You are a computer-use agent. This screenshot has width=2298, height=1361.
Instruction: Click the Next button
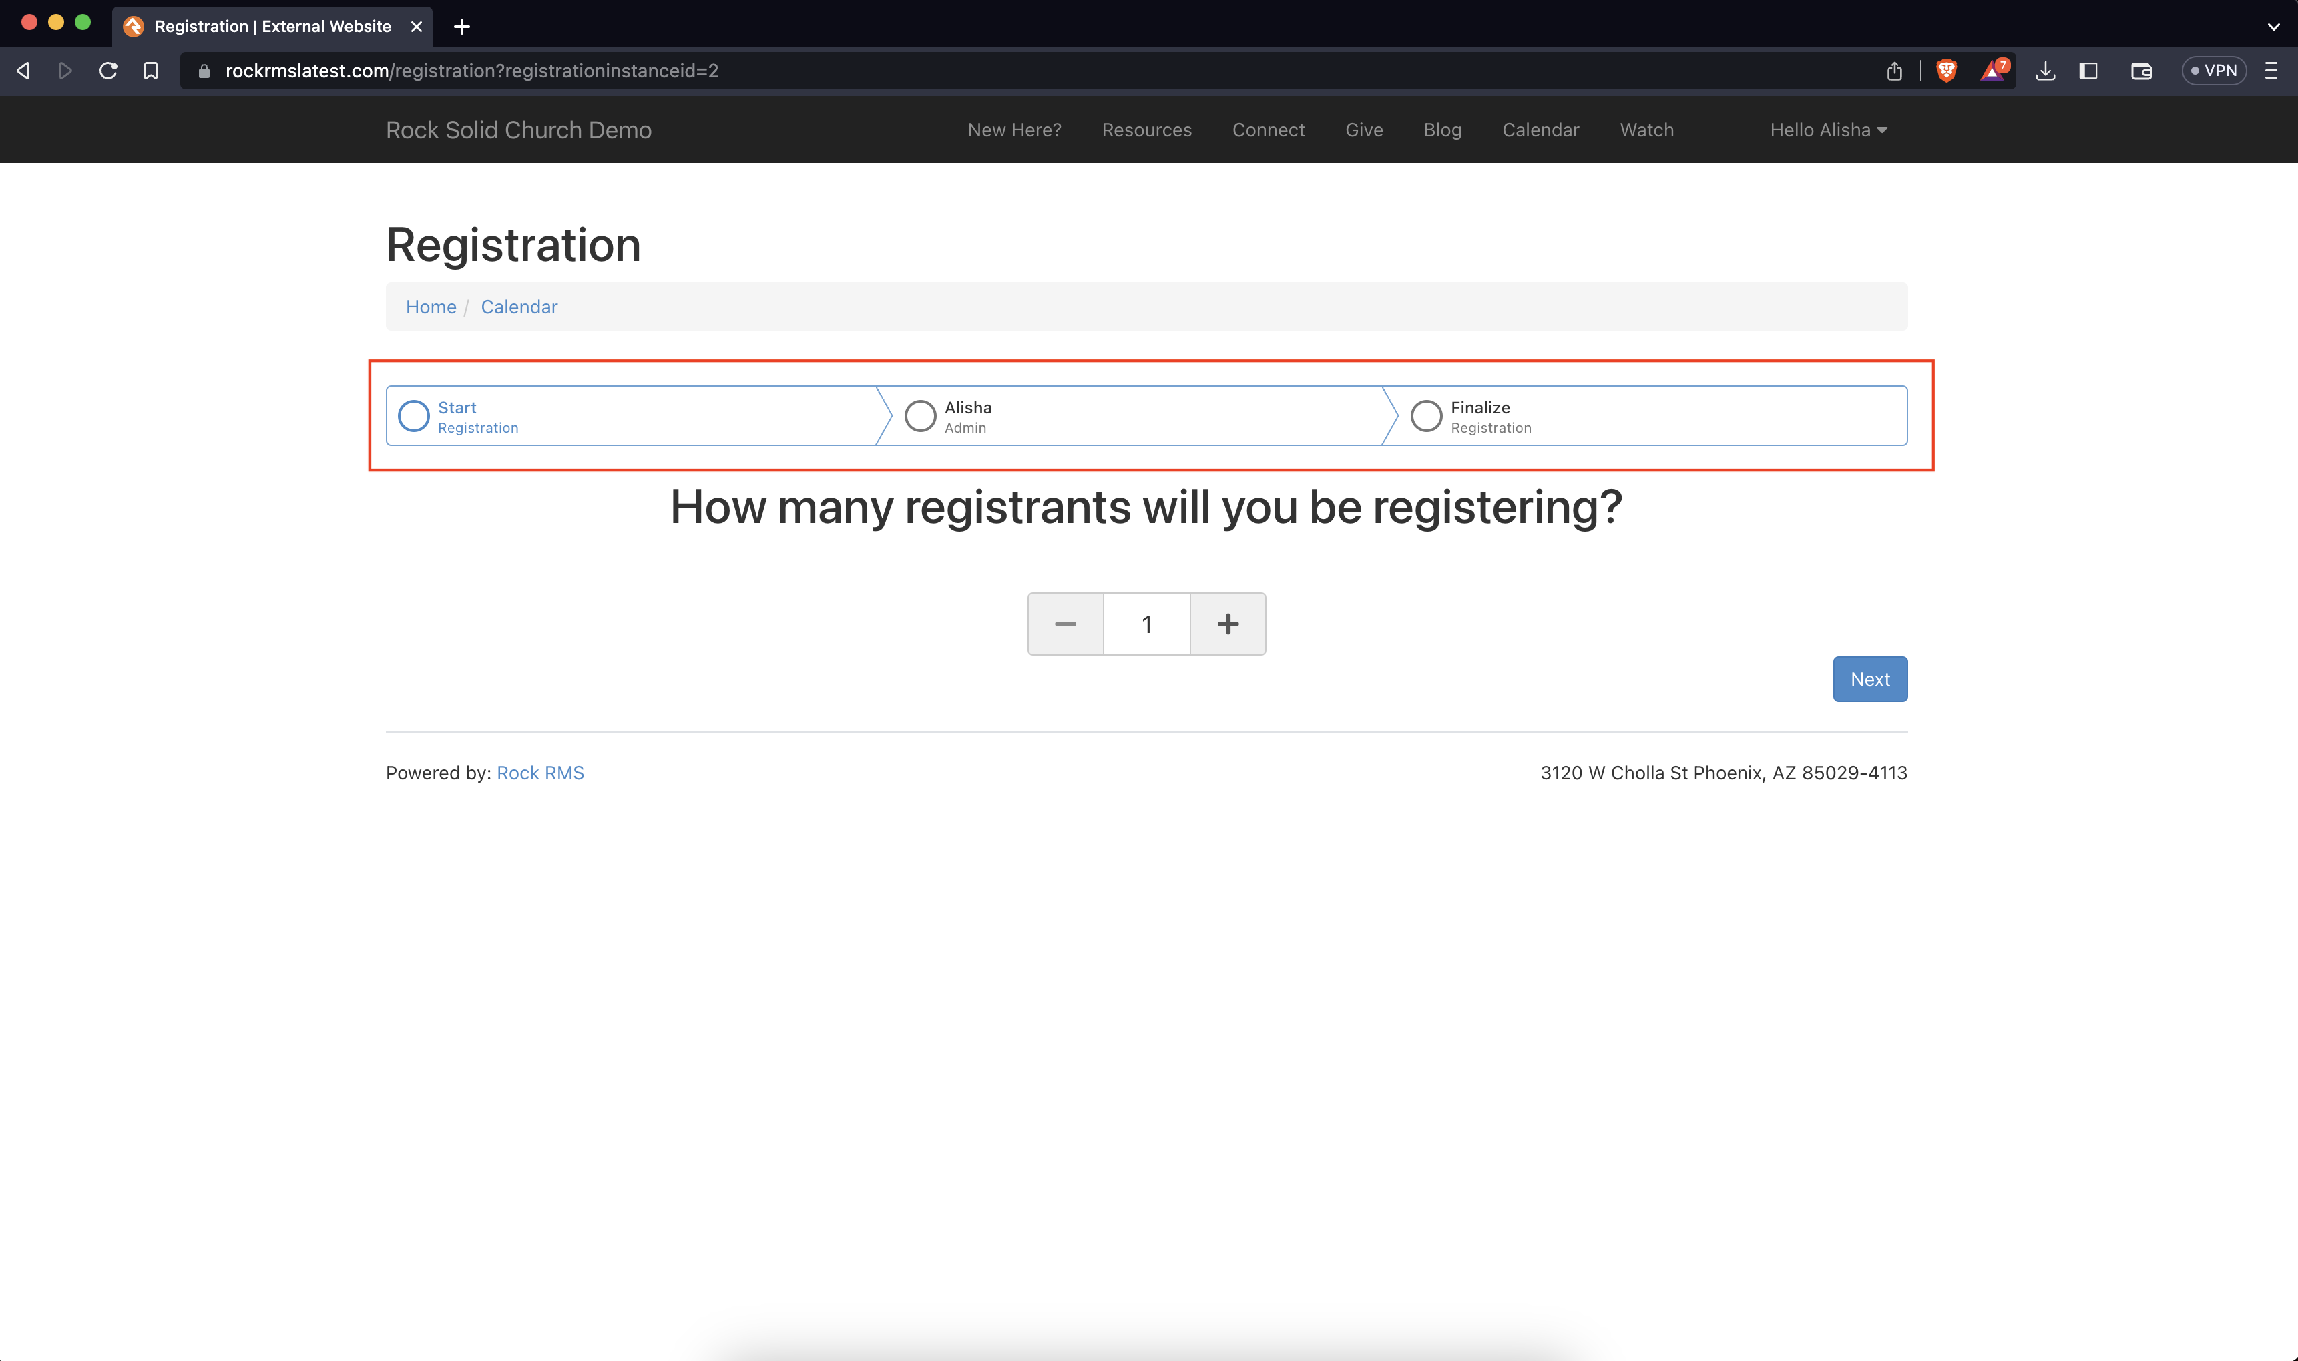pos(1870,678)
